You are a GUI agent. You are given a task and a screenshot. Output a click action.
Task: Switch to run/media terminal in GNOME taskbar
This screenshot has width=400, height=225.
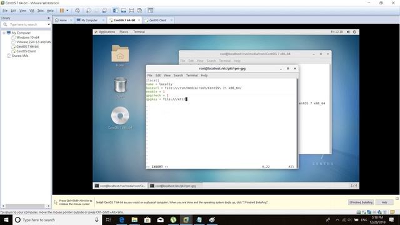point(120,186)
